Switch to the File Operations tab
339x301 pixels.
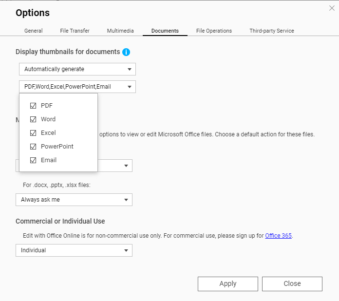[x=214, y=31]
